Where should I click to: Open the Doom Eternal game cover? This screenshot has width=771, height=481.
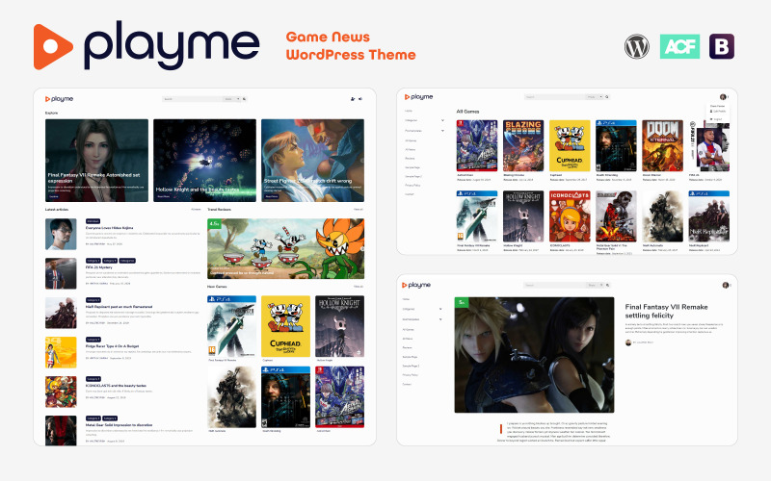[x=662, y=145]
